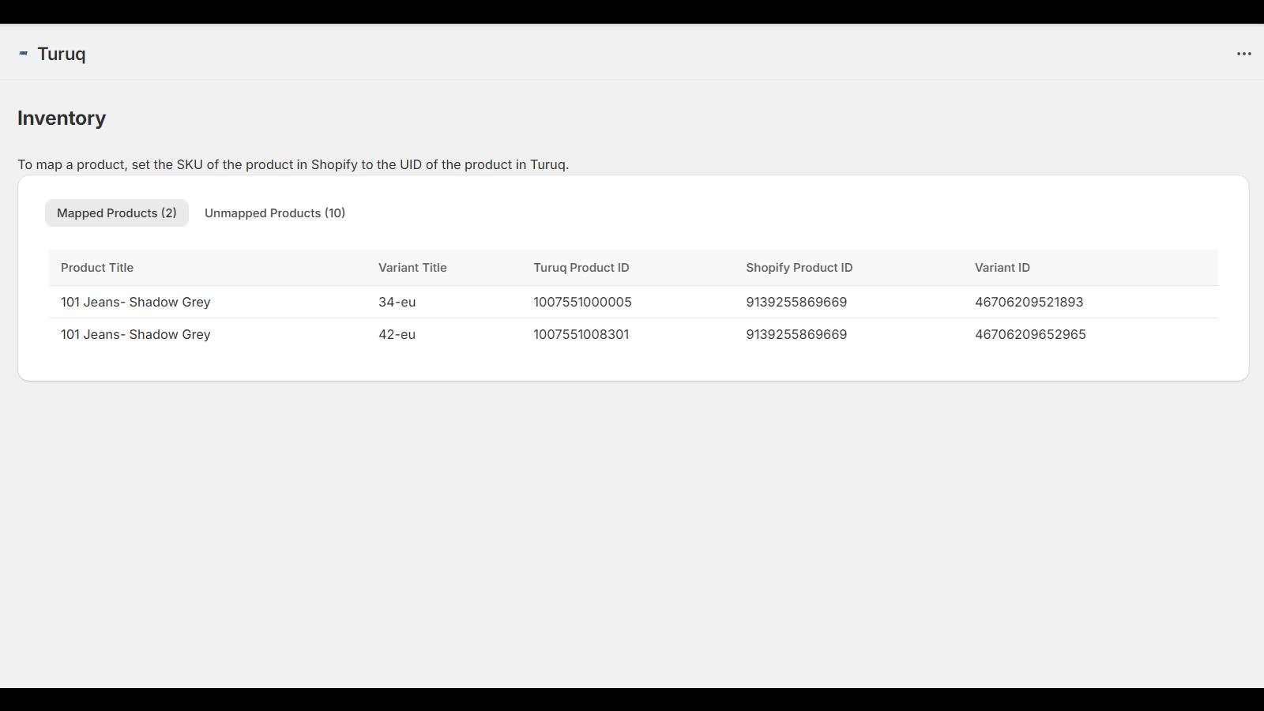
Task: Click the product title in the 34-eu row
Action: (x=136, y=303)
